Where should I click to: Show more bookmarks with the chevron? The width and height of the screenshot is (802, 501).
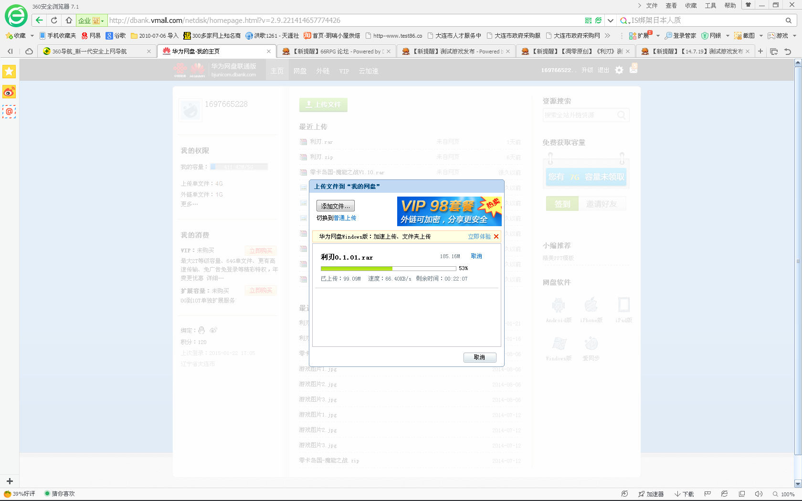[x=607, y=35]
